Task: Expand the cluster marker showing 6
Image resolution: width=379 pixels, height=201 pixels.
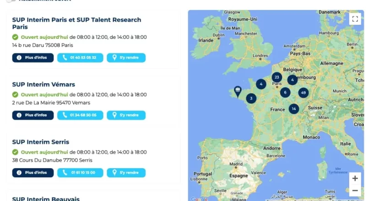Action: click(x=285, y=92)
